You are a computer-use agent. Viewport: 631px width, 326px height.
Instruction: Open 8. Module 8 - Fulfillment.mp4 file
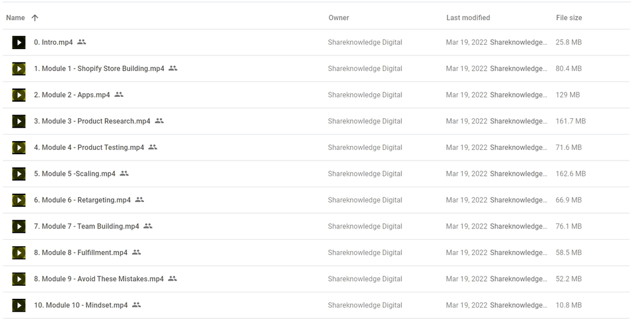click(x=81, y=253)
